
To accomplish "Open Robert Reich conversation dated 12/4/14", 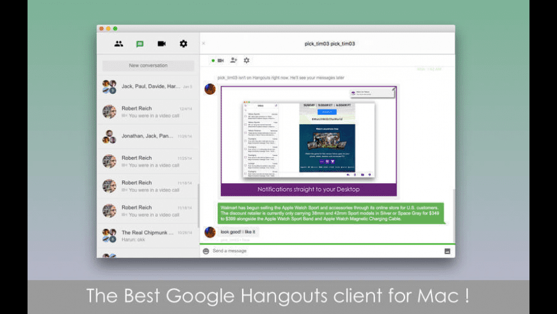I will [x=148, y=112].
